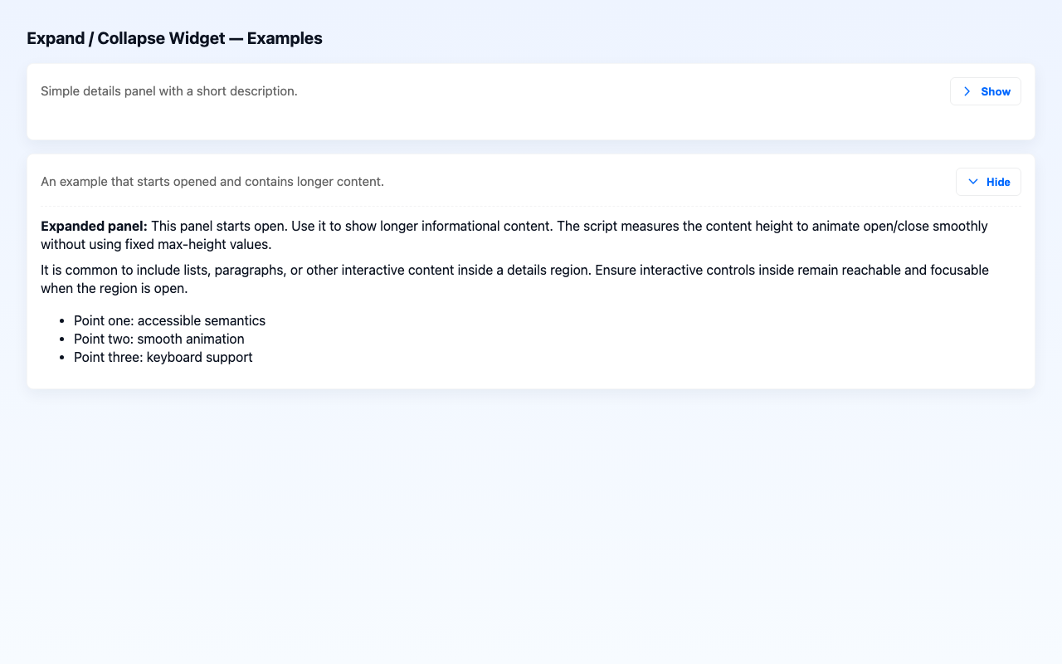Screen dimensions: 1062x664
Task: Click the dotted divider under the Hide button
Action: pos(531,205)
